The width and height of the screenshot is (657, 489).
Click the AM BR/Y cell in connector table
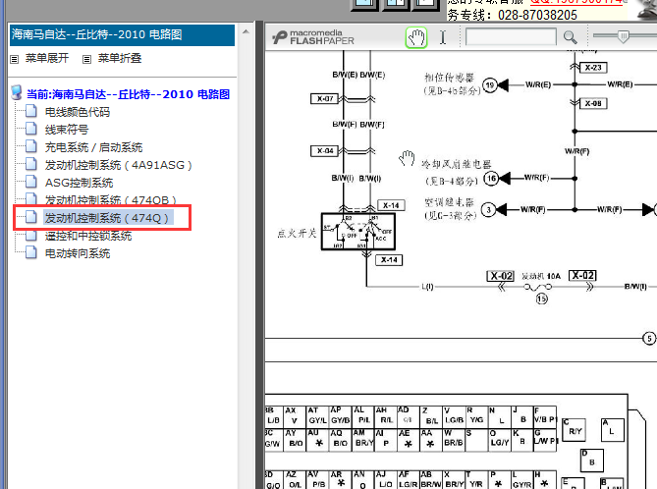point(362,439)
